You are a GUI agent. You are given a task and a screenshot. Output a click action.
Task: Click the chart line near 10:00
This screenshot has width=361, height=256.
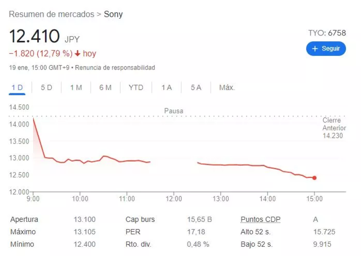[x=80, y=161]
